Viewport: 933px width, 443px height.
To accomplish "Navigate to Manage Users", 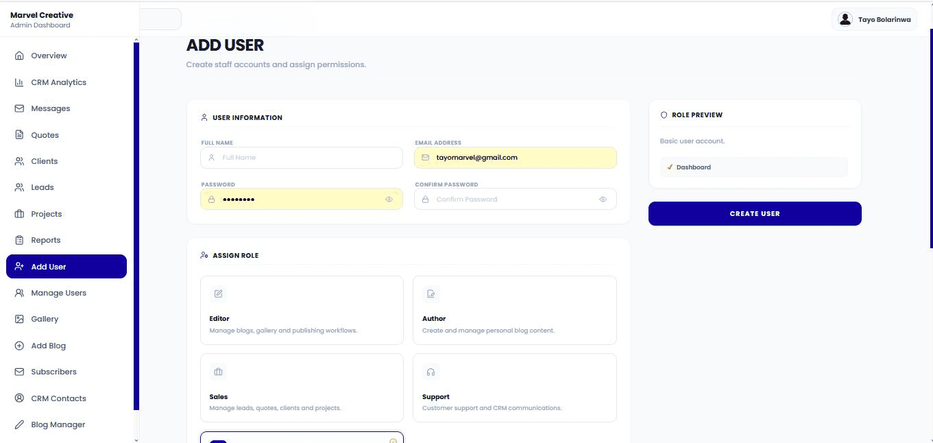I will point(66,293).
